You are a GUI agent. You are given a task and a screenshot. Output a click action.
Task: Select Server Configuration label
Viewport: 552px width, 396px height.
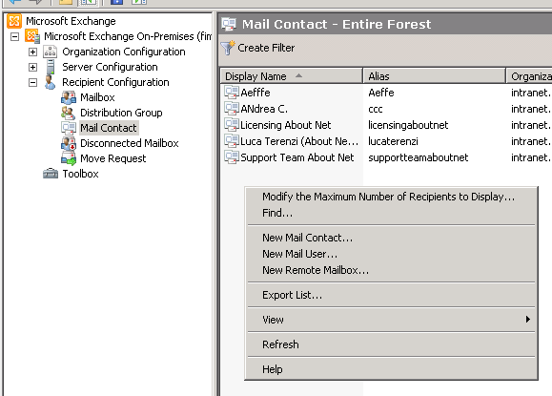click(x=110, y=67)
